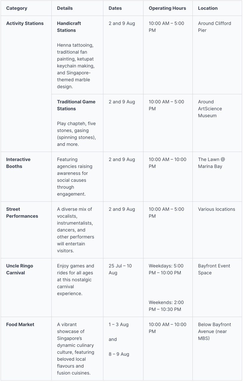The height and width of the screenshot is (382, 243).
Task: Click the Around ArtScience Museum location
Action: point(210,109)
